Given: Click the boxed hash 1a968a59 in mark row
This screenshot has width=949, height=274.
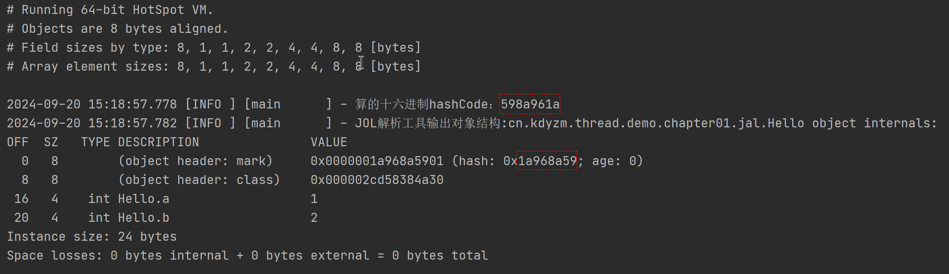Looking at the screenshot, I should coord(547,161).
